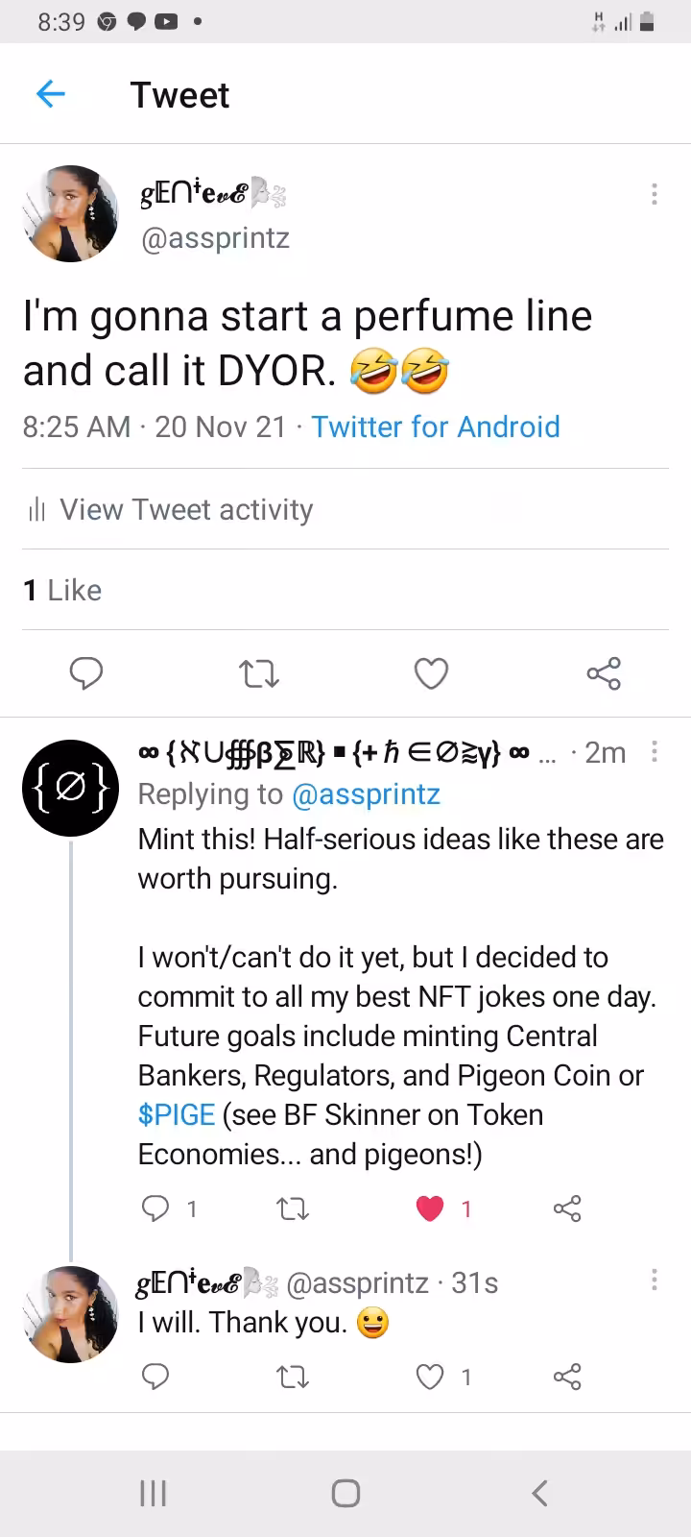Open three-dot menu on NUMBER THEORY reply
This screenshot has width=691, height=1537.
[654, 751]
